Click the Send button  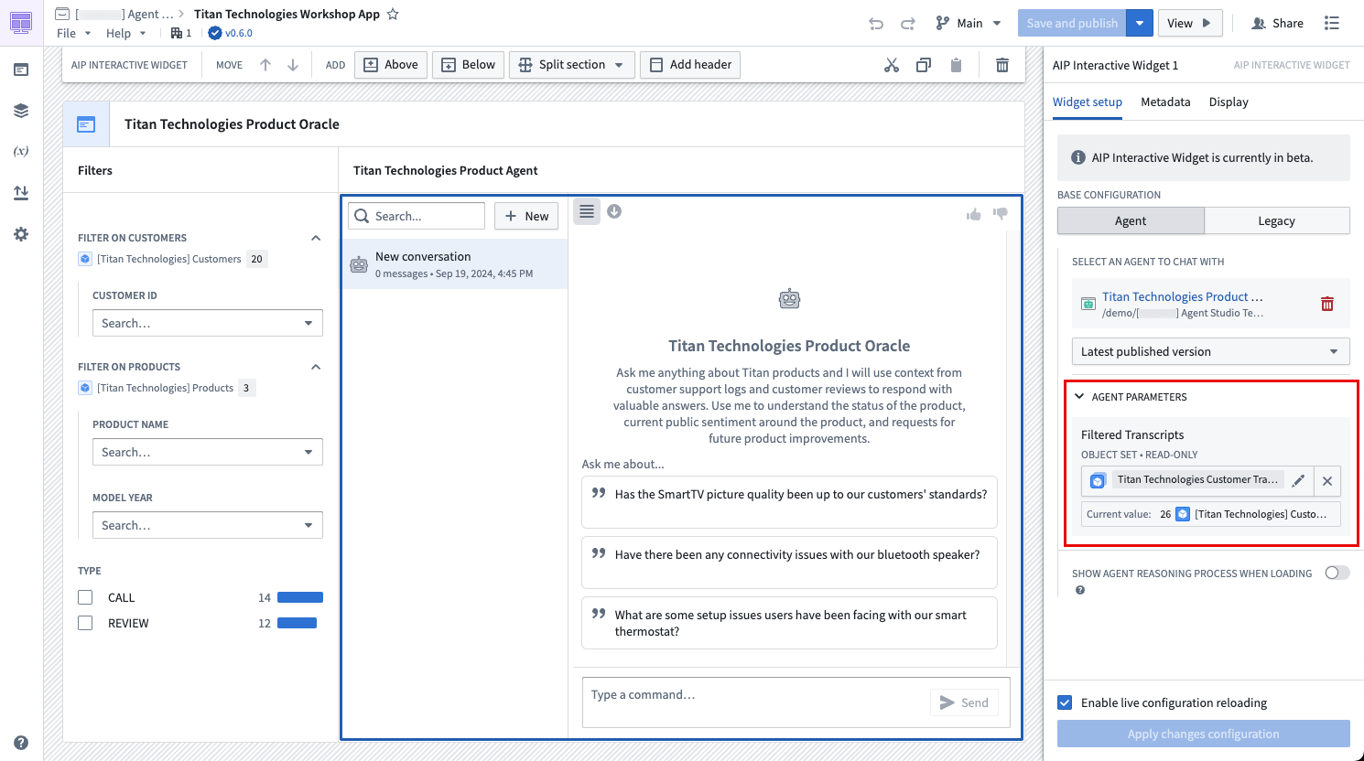(964, 702)
